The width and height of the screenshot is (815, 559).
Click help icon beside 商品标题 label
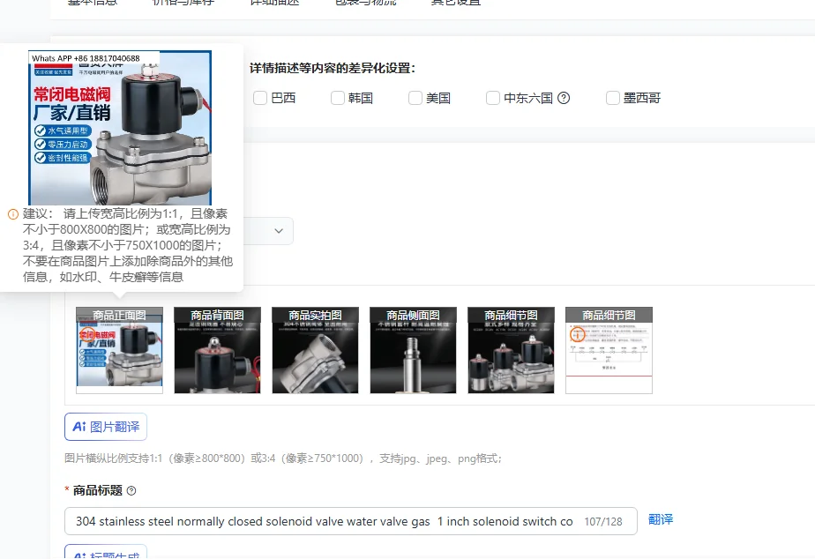pyautogui.click(x=131, y=490)
